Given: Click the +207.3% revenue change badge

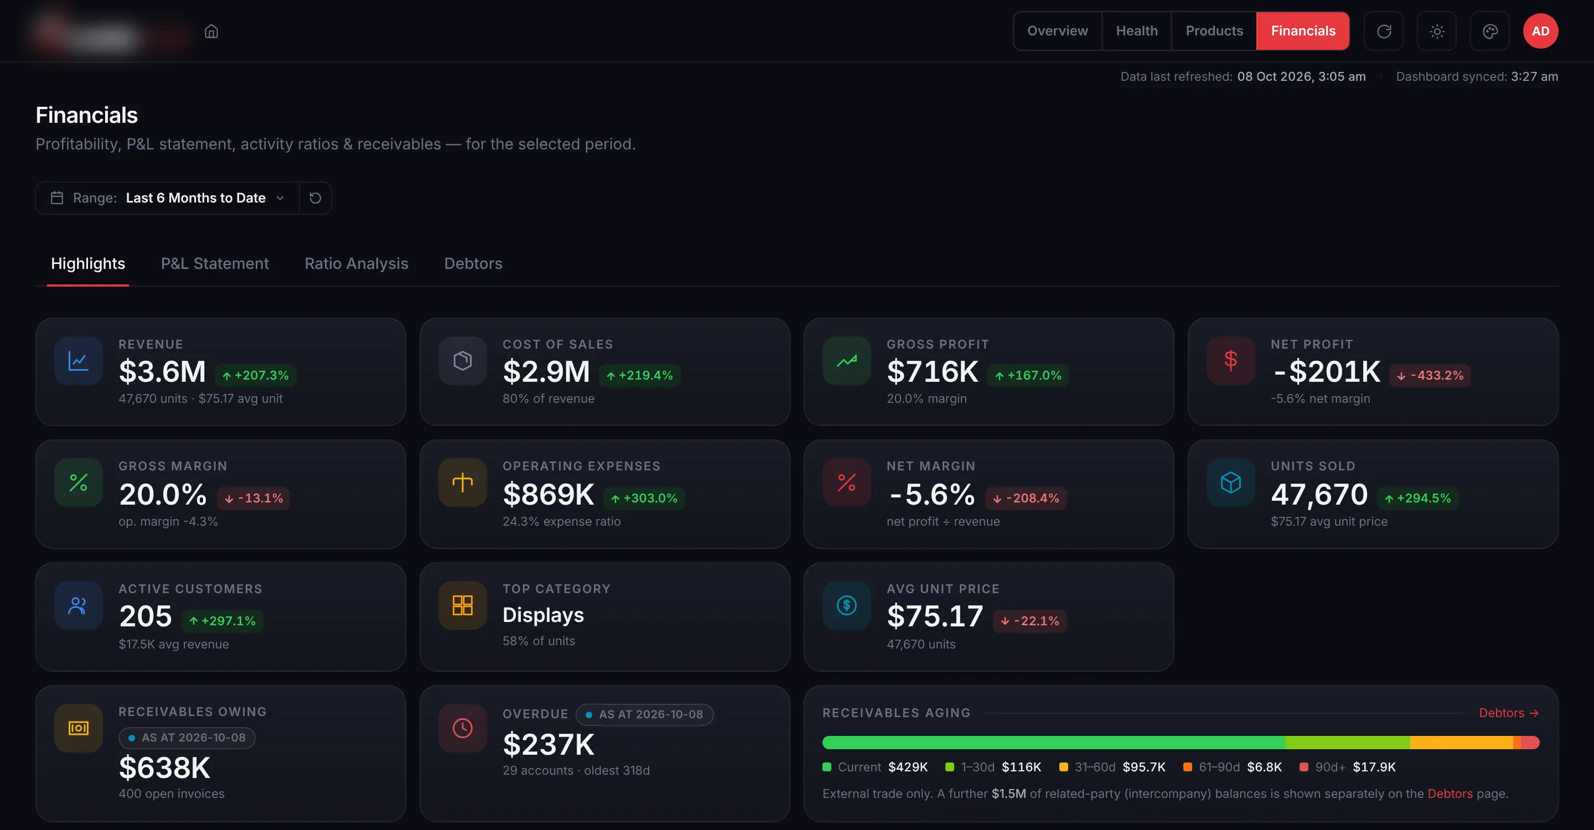Looking at the screenshot, I should point(256,375).
